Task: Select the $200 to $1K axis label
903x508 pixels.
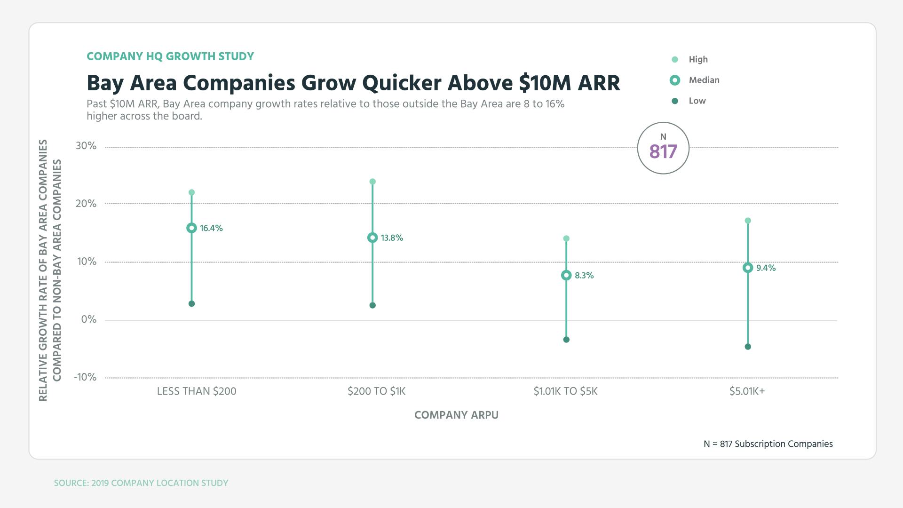Action: point(375,391)
